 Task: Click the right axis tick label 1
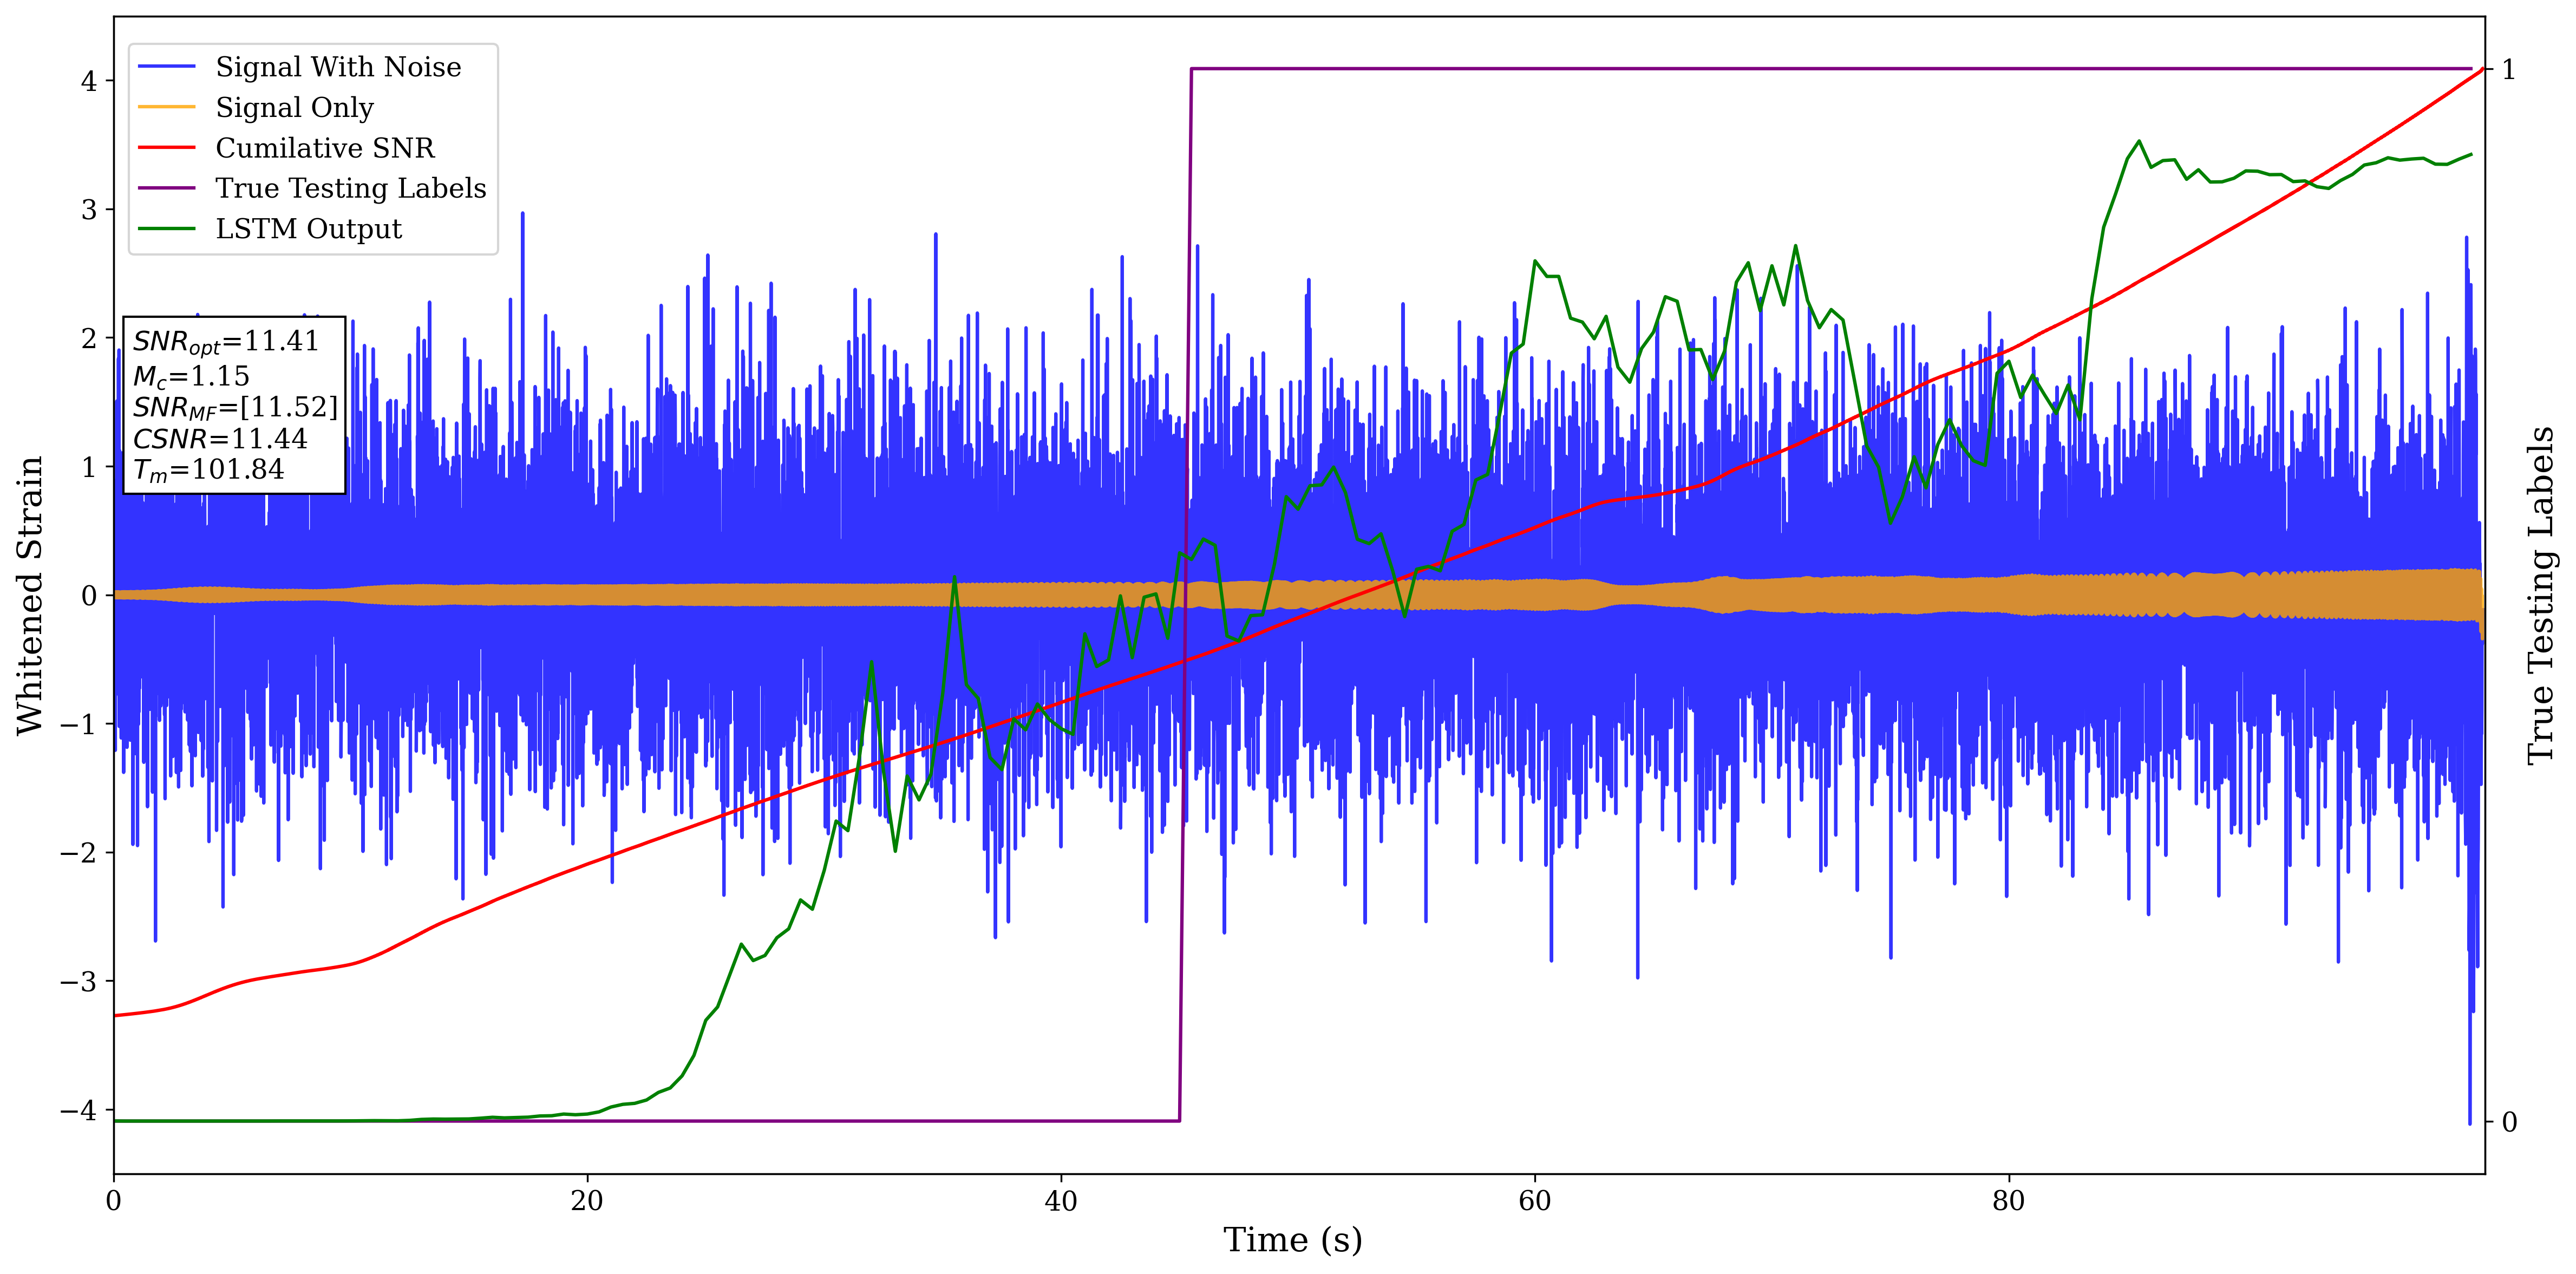pyautogui.click(x=2508, y=70)
